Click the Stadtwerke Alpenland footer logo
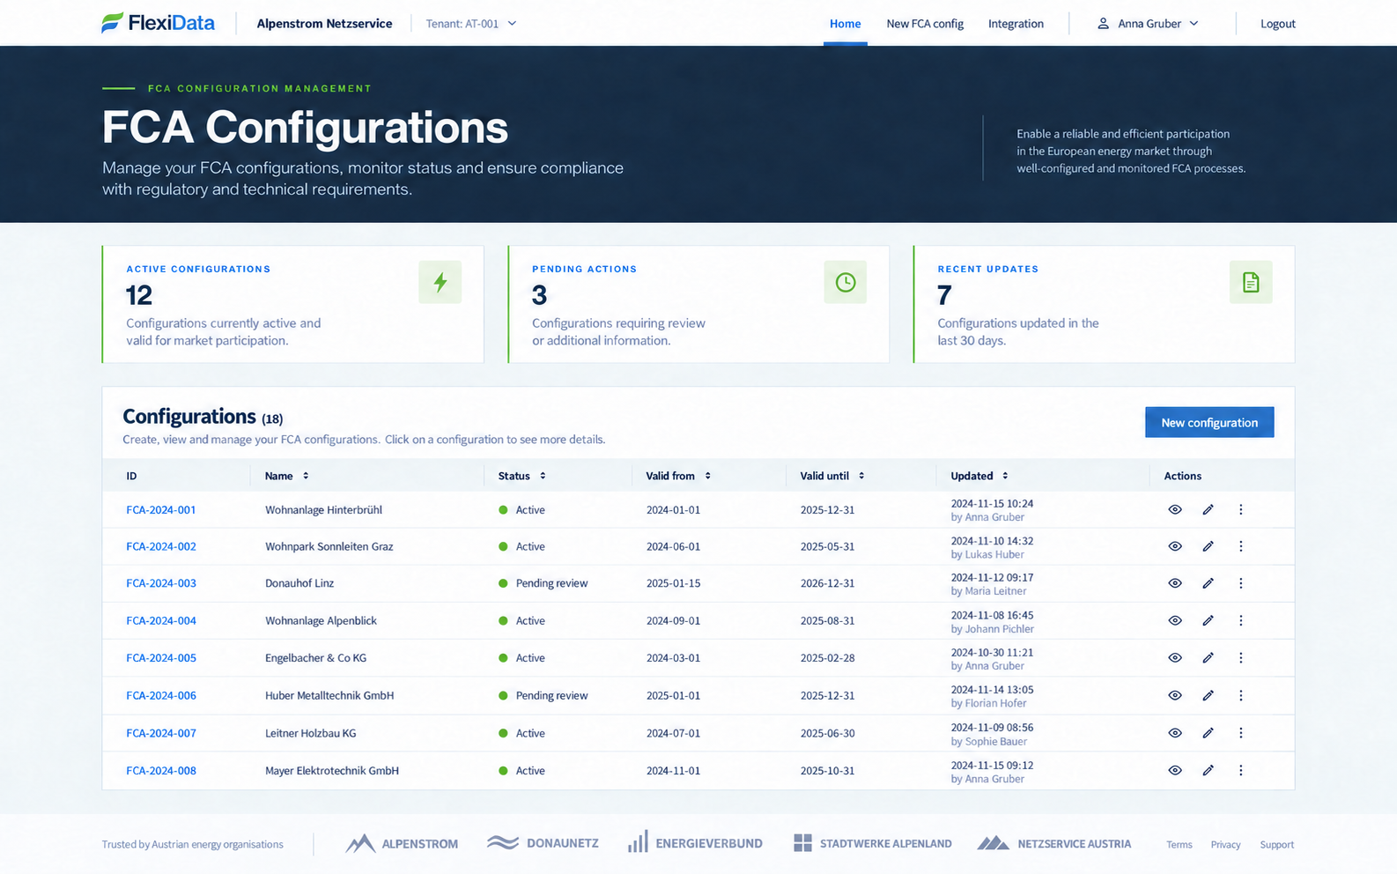 point(873,843)
